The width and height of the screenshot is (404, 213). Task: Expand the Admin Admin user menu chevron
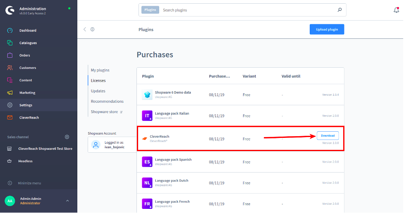(67, 201)
